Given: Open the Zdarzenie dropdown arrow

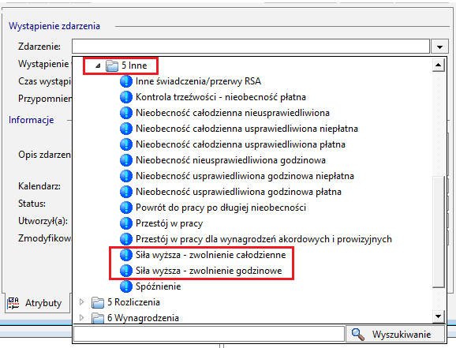Looking at the screenshot, I should point(439,47).
